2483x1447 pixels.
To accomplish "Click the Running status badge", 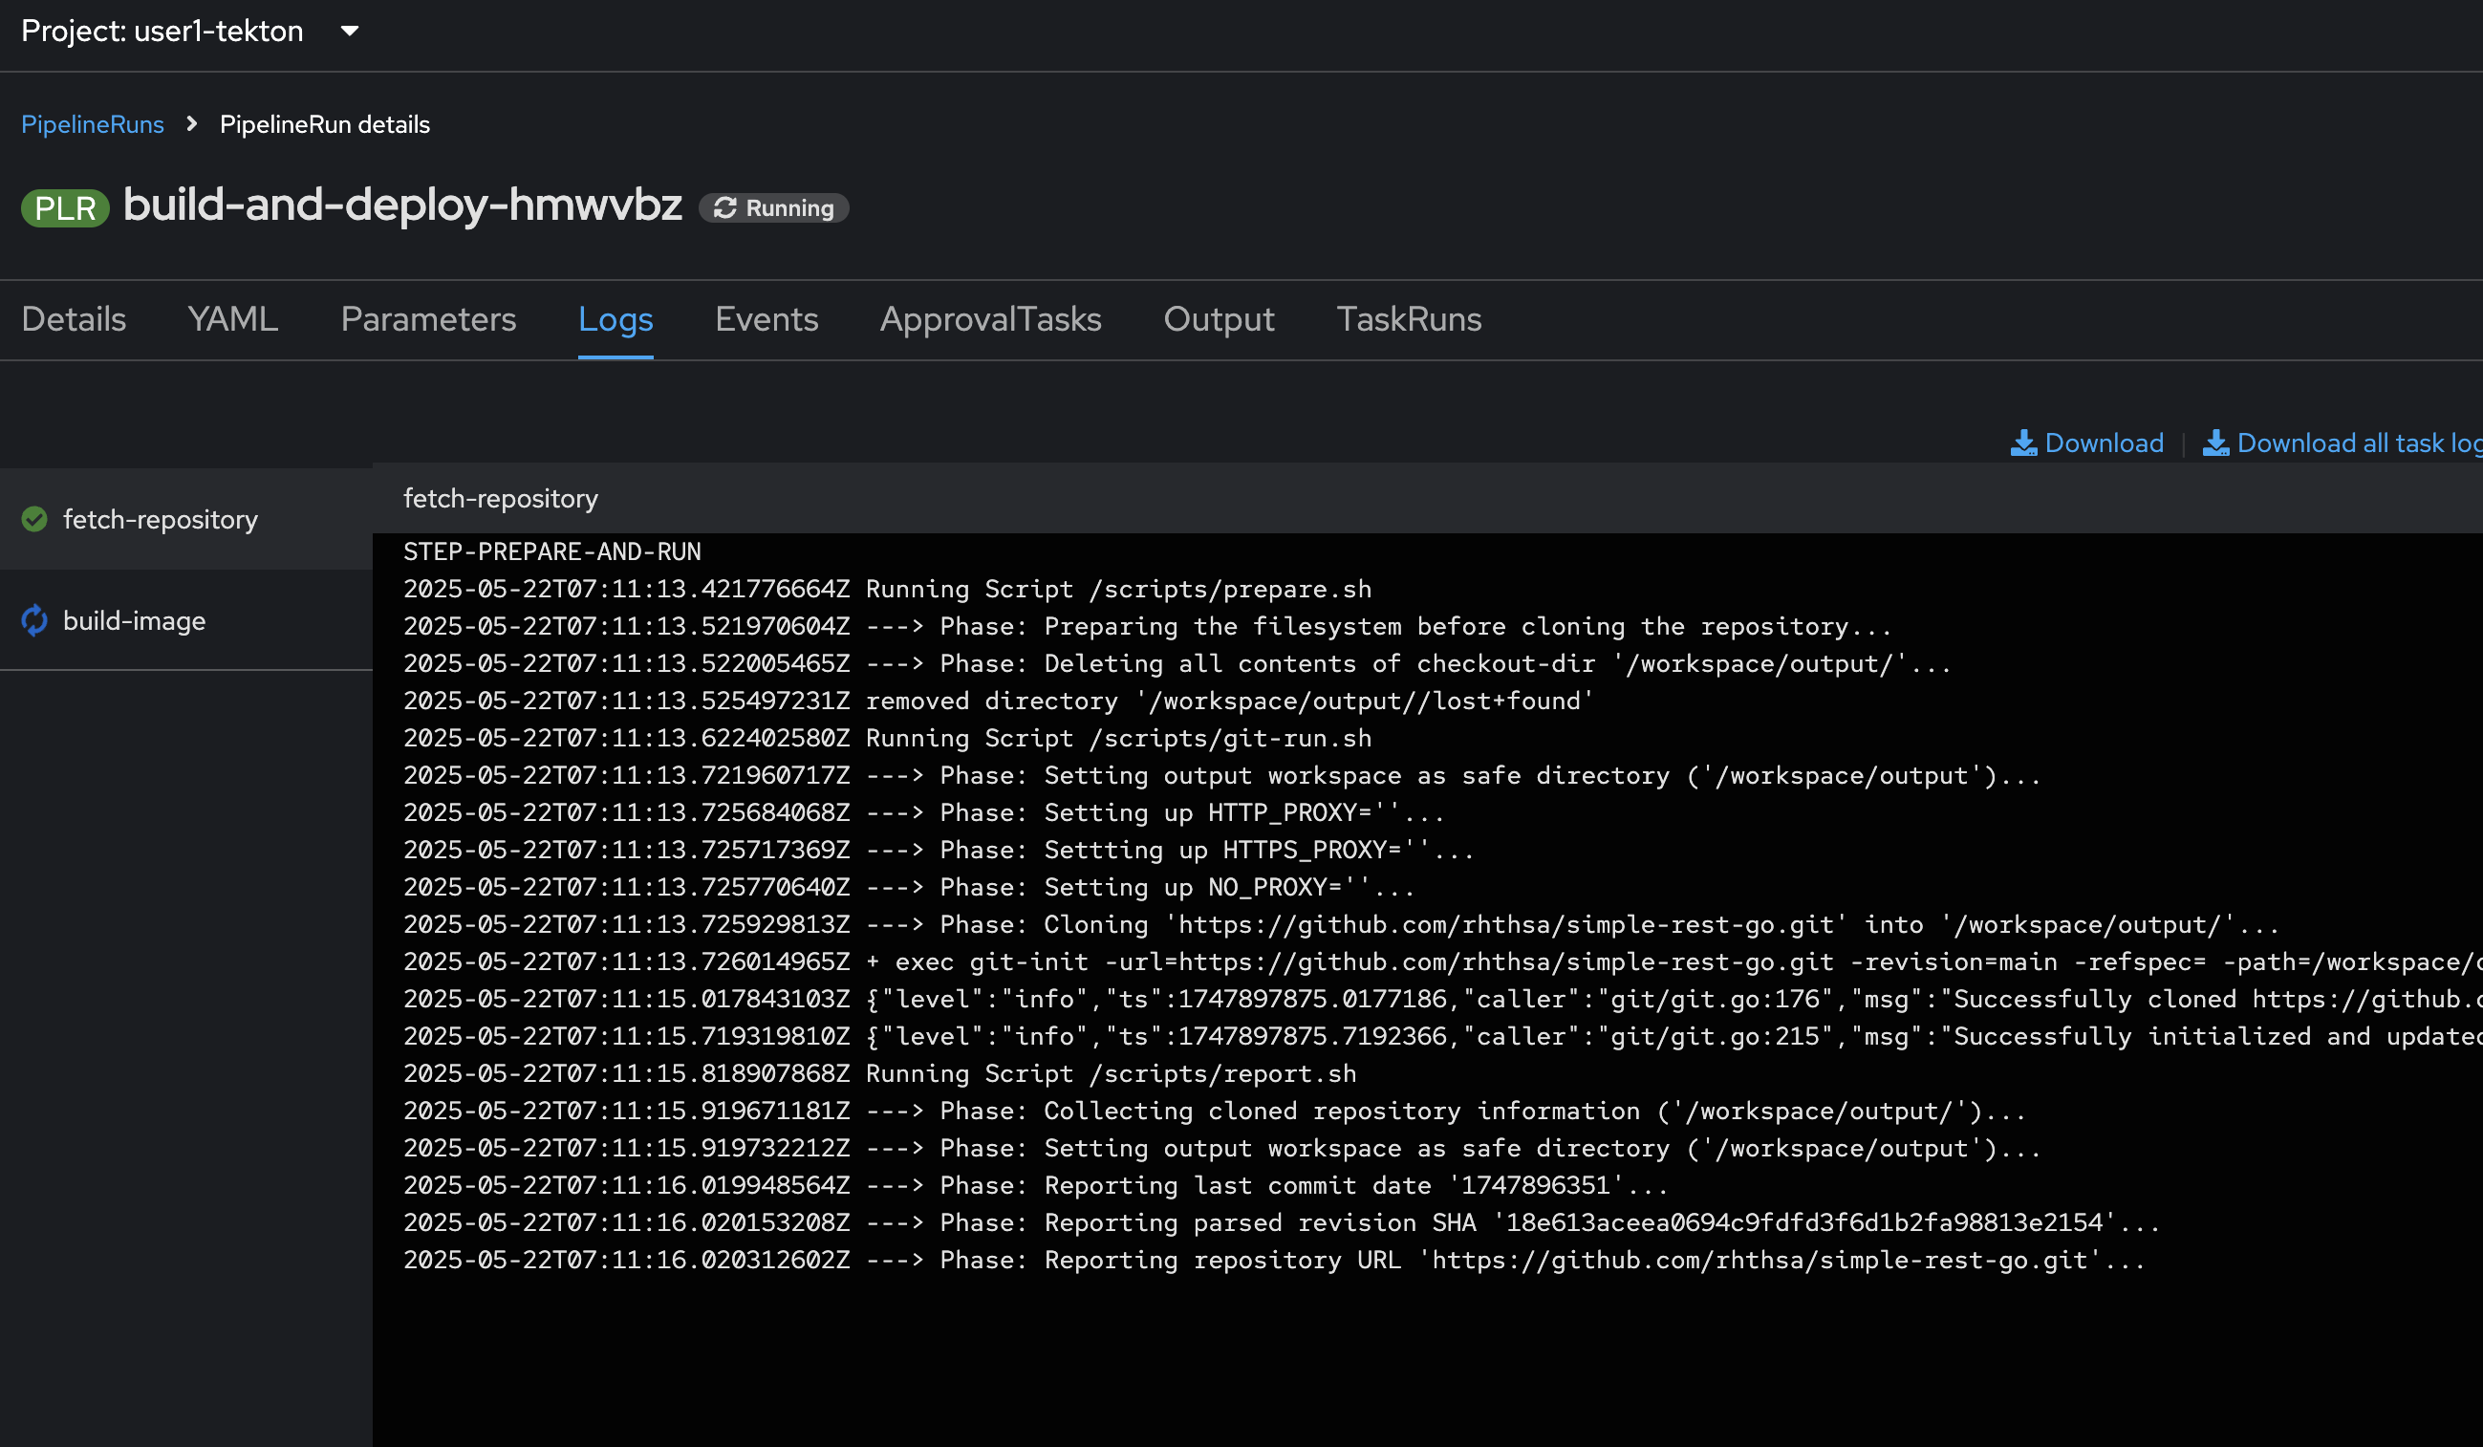I will [x=773, y=207].
